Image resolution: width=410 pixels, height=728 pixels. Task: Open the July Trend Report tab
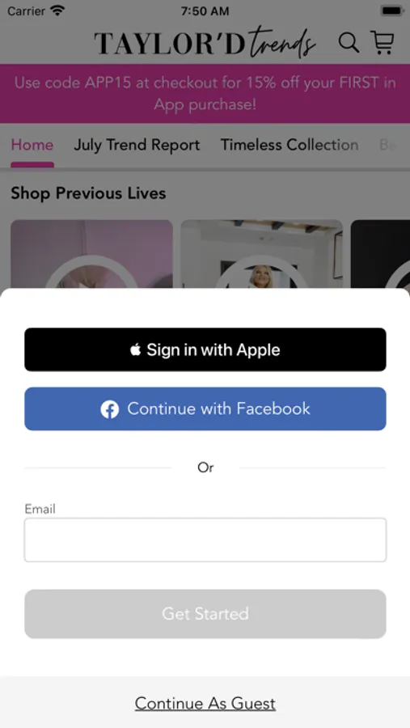(137, 145)
